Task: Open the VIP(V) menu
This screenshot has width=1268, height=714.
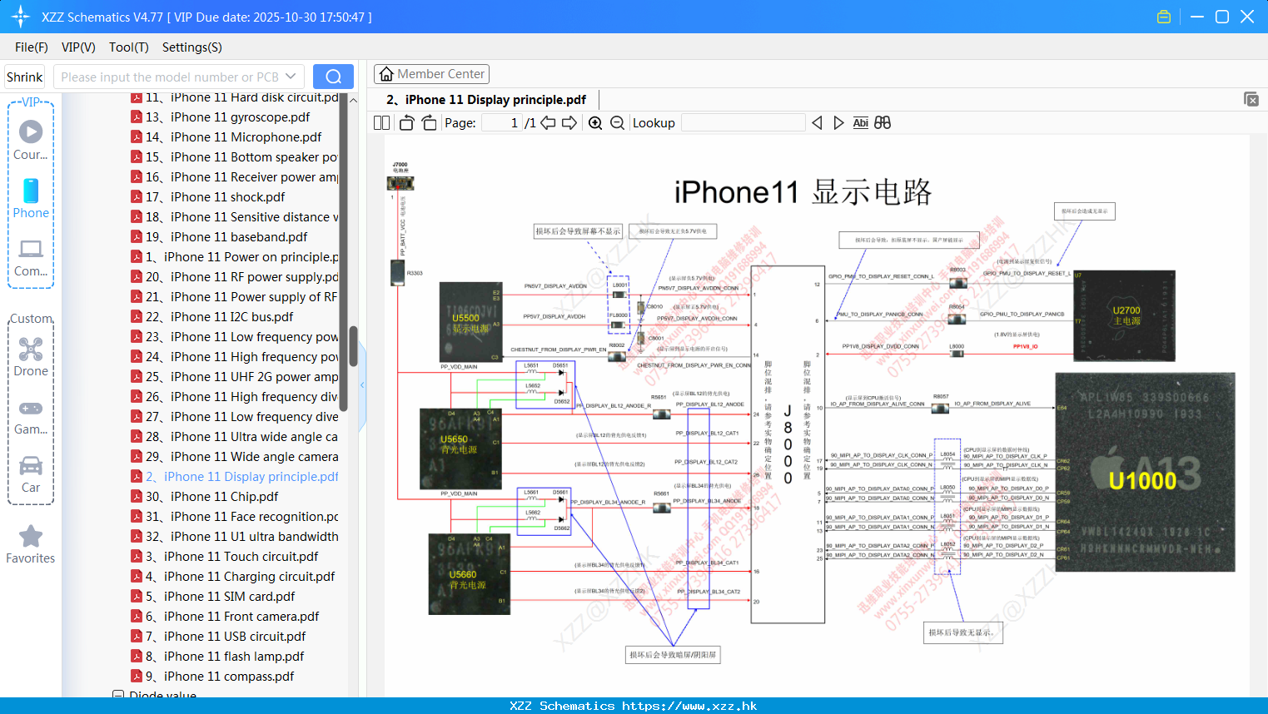Action: (x=78, y=47)
